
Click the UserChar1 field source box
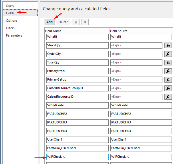point(141,140)
